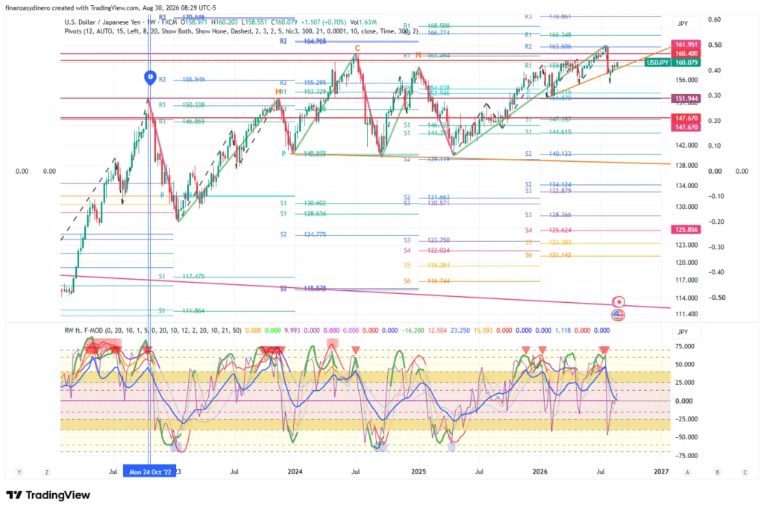Click the 23.250 indicator value
This screenshot has width=764, height=511.
(460, 330)
